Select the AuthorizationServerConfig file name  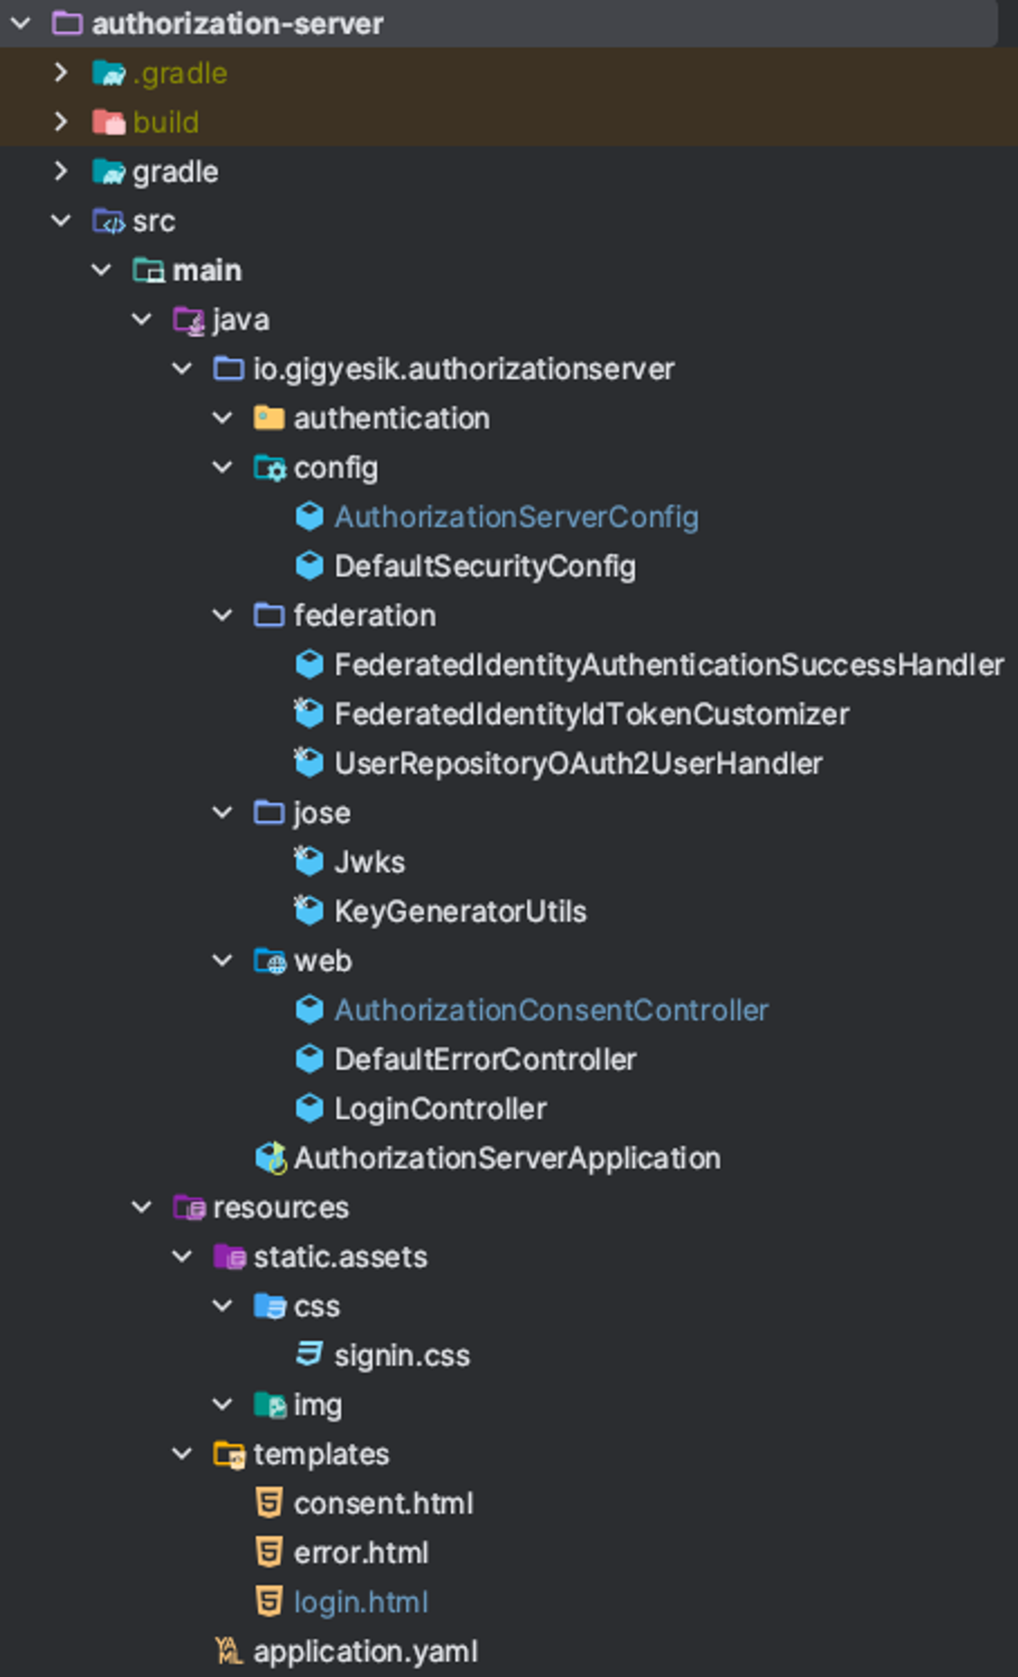(x=517, y=517)
